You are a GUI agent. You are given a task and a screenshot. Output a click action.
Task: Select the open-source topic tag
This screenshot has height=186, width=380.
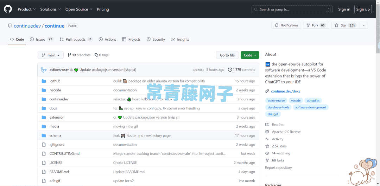276,100
